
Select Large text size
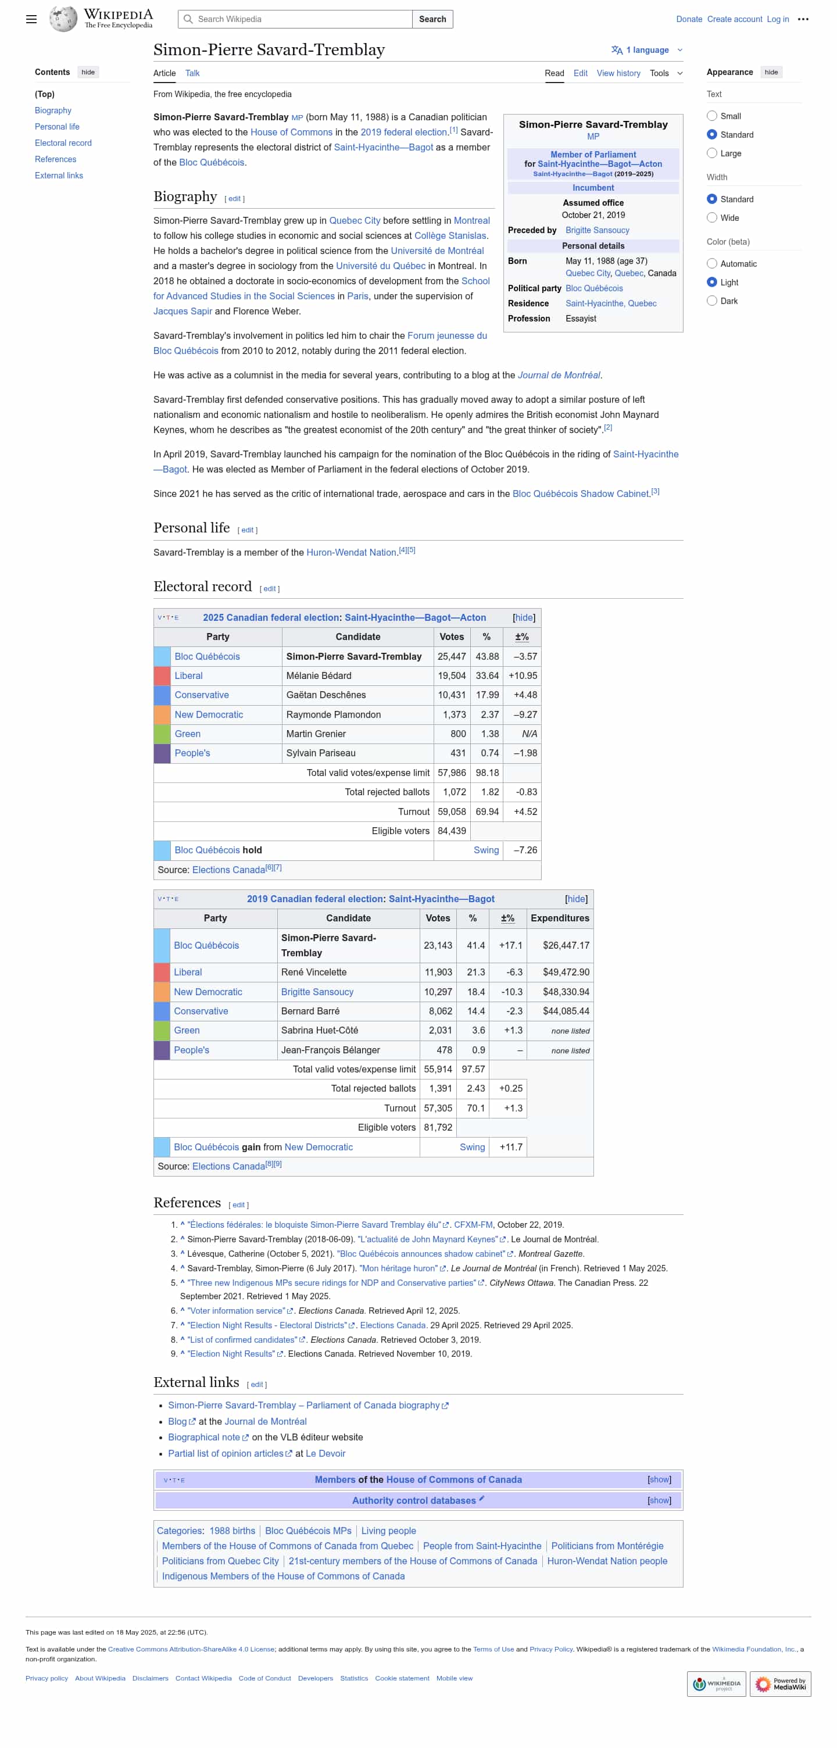click(x=711, y=153)
